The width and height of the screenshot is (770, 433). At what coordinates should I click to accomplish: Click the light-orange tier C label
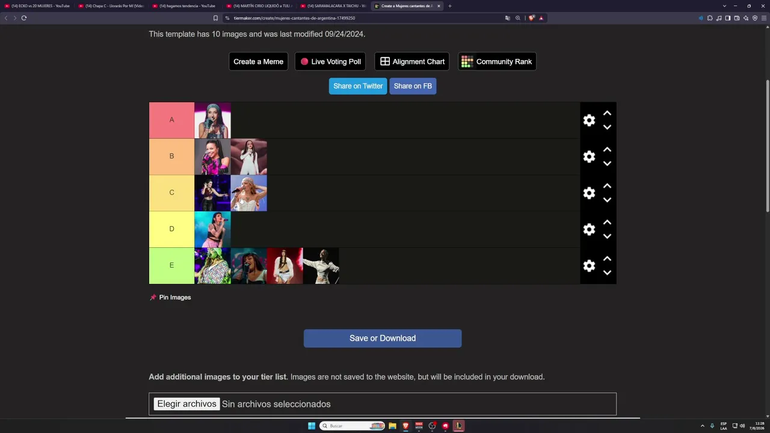[x=171, y=192]
